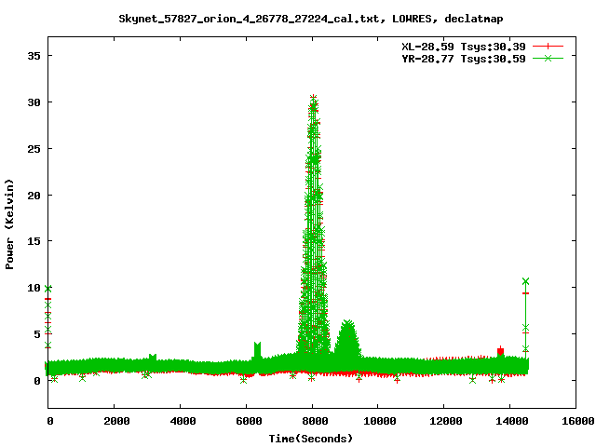
Task: Click the Power (Kelvin) y-axis label
Action: 9,224
